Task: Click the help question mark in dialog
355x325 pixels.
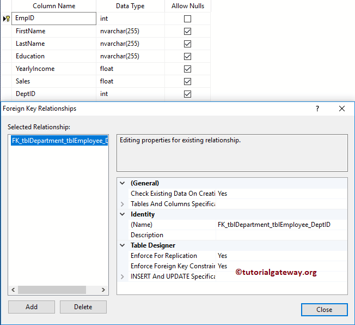Action: (x=317, y=109)
